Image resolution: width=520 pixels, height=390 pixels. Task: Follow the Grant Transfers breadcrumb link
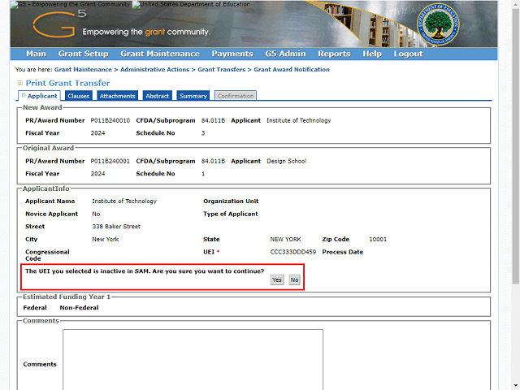pos(222,70)
